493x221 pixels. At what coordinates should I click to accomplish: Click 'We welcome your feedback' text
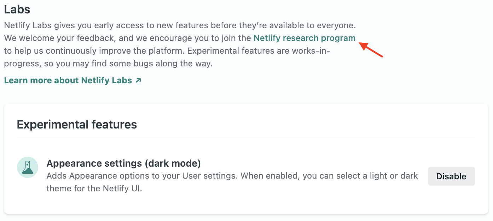(60, 38)
